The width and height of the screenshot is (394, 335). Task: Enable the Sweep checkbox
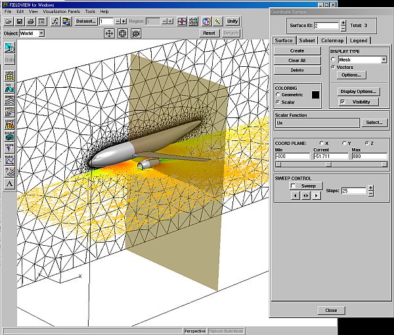(293, 186)
